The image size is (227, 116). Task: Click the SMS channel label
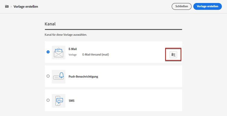point(71,101)
